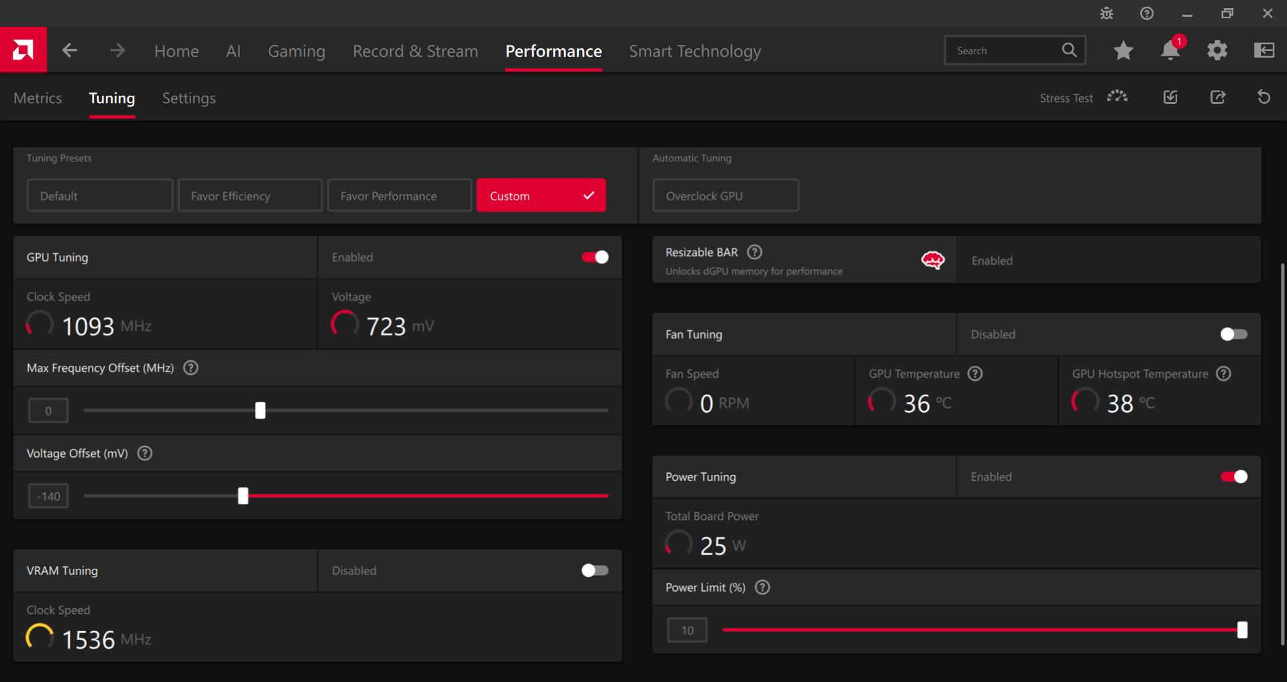Enable the VRAM Tuning toggle
1287x682 pixels.
pyautogui.click(x=595, y=570)
